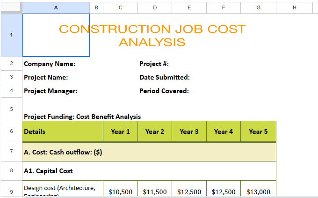Click the Project # cell
Image resolution: width=318 pixels, height=198 pixels.
(154, 64)
